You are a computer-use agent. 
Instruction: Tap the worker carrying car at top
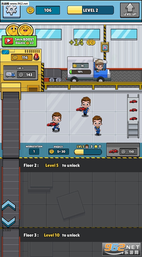click(x=84, y=107)
